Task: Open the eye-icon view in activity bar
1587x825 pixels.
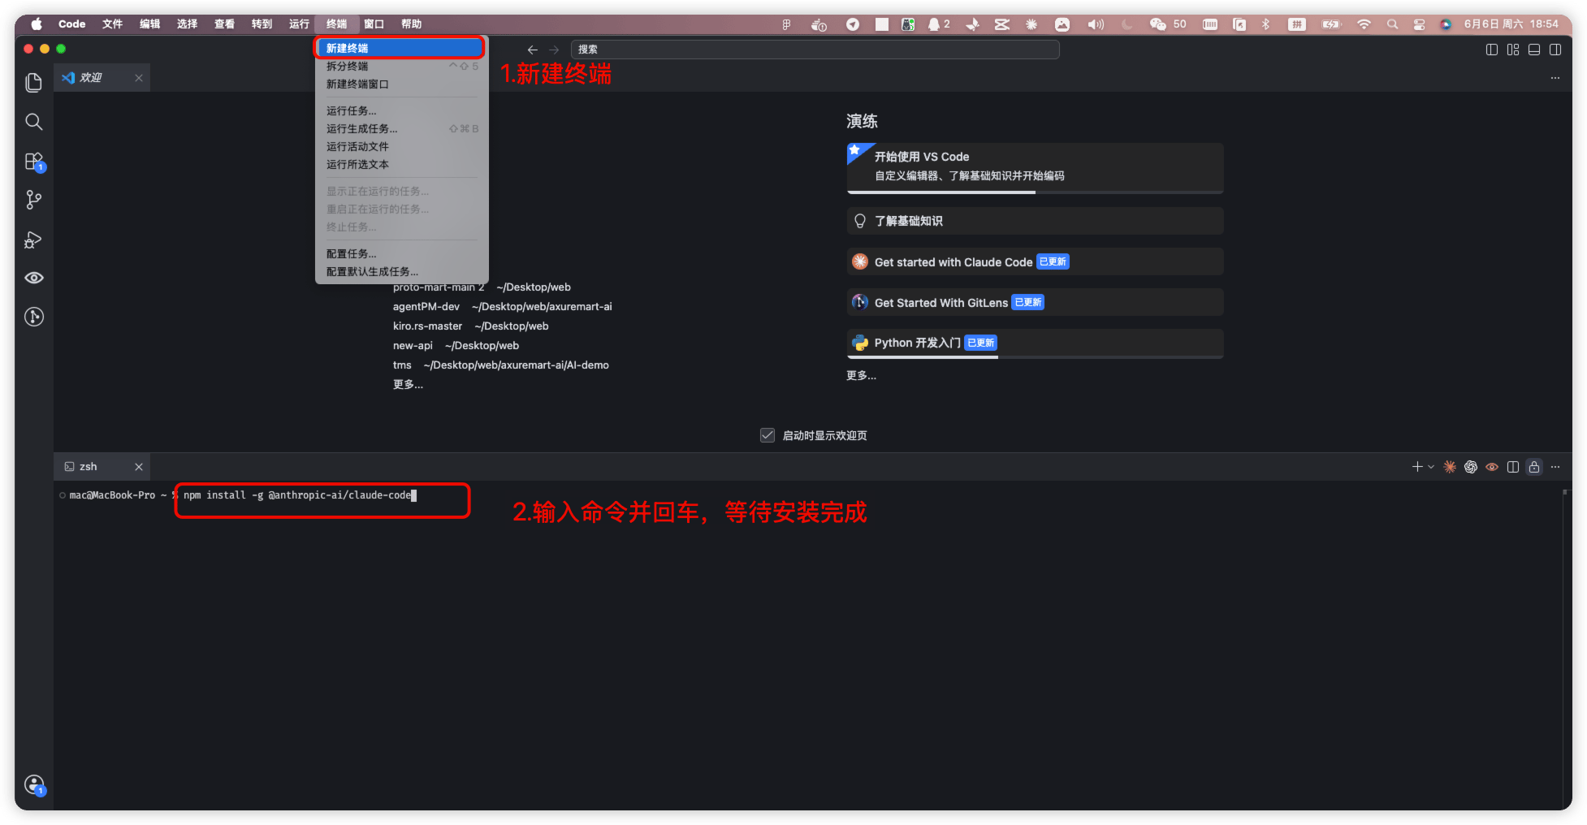Action: (33, 278)
